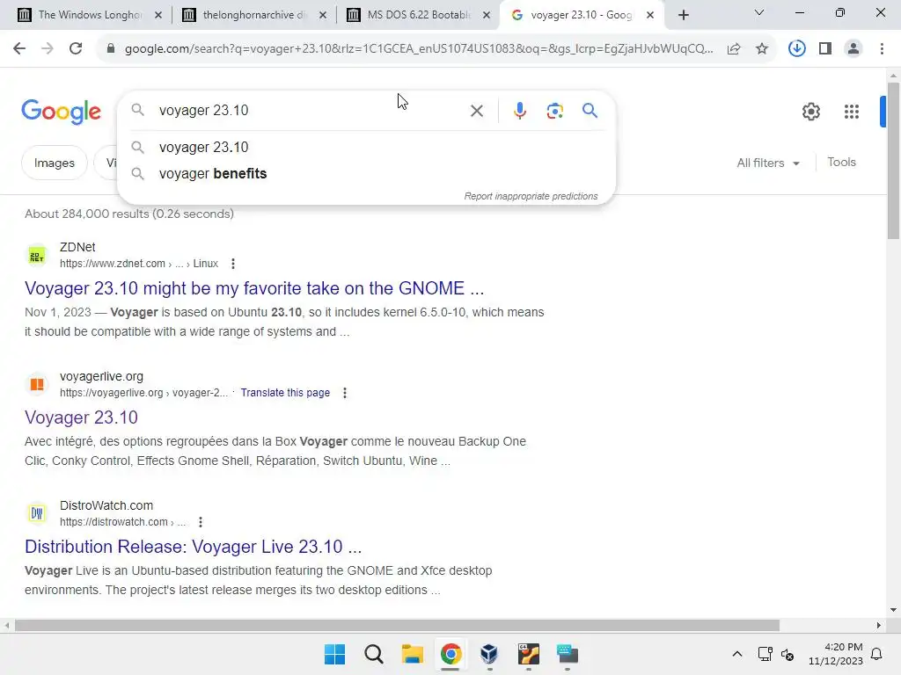This screenshot has height=675, width=901.
Task: Open more options for voyagerlive.org result
Action: pyautogui.click(x=344, y=393)
